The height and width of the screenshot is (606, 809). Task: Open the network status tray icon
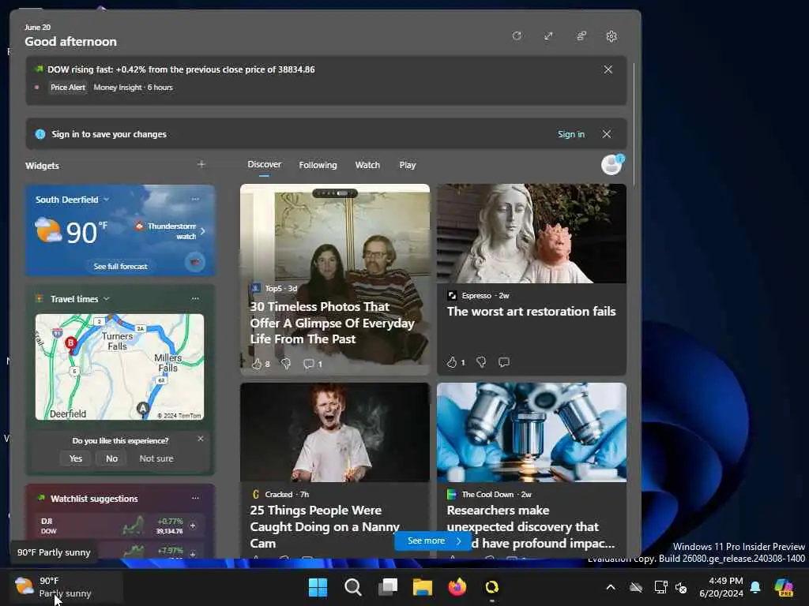point(660,587)
